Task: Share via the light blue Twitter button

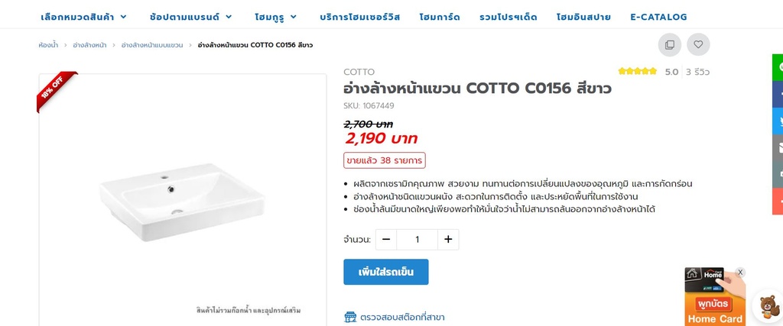Action: tap(778, 121)
